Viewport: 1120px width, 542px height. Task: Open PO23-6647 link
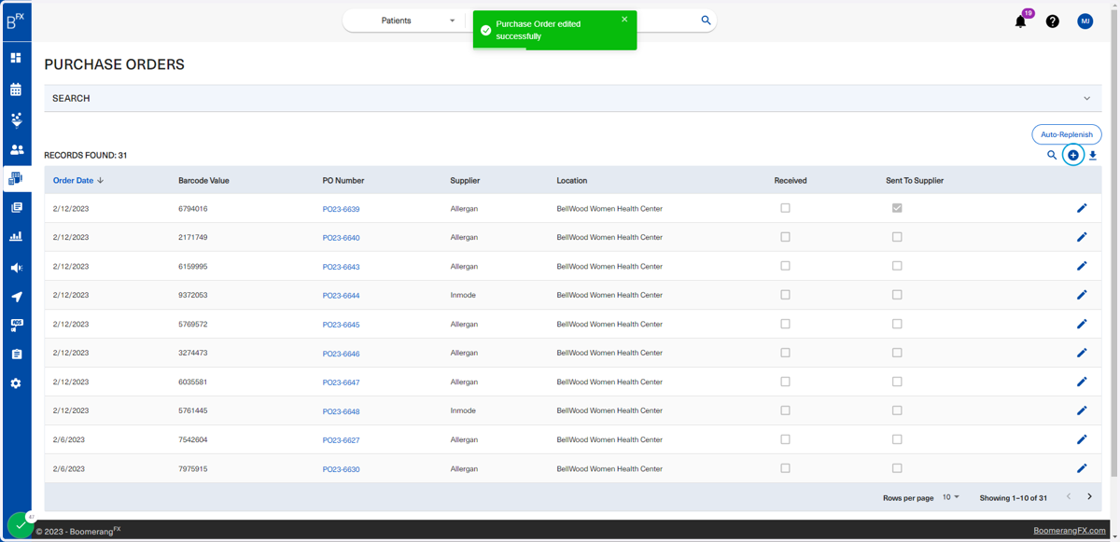(x=341, y=382)
